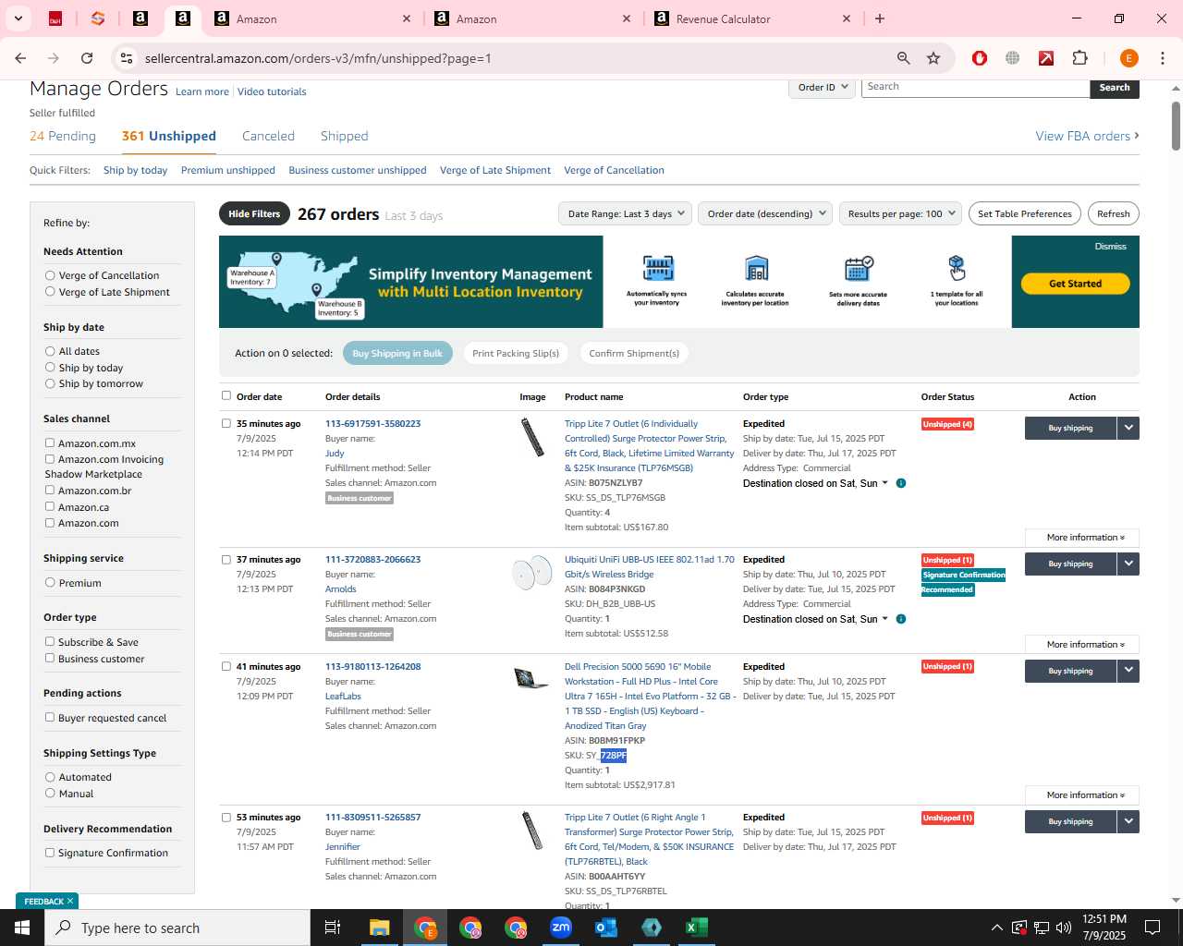This screenshot has width=1183, height=946.
Task: Open volume control in system tray
Action: pyautogui.click(x=1064, y=928)
